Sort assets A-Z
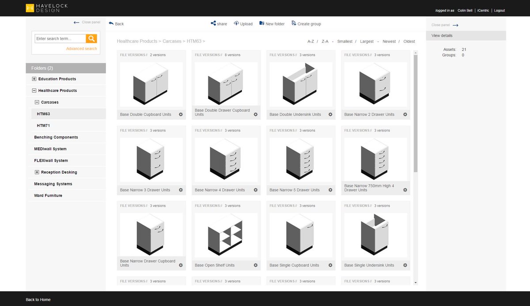 (x=311, y=42)
